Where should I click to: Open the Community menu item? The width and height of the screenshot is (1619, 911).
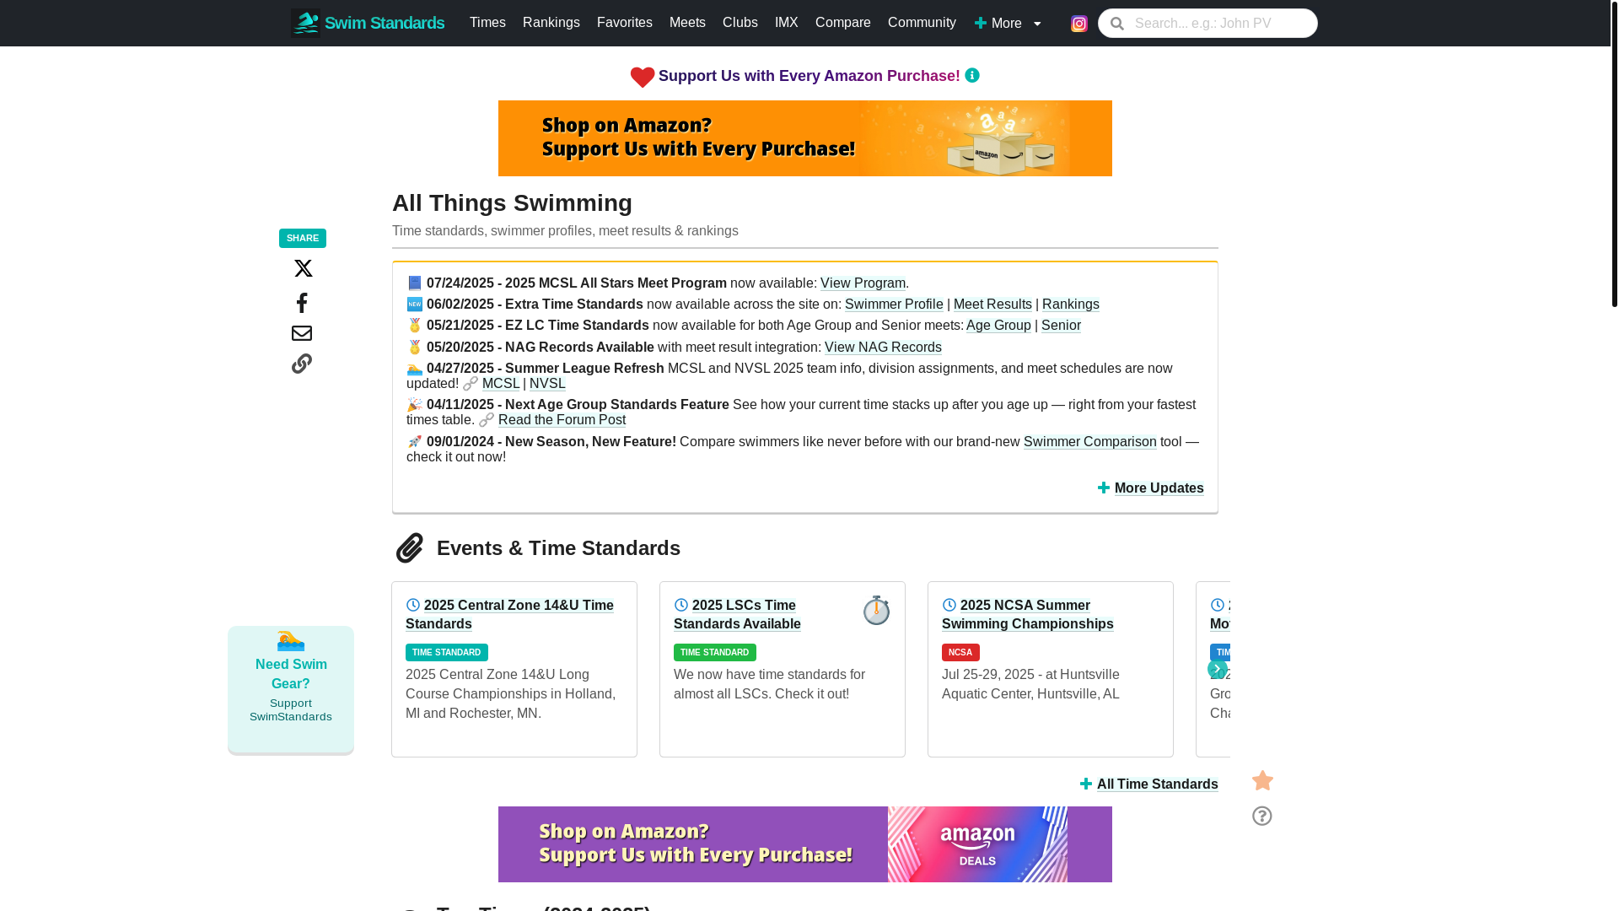[x=922, y=23]
